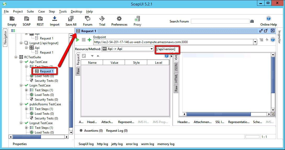285x150 pixels.
Task: Open the Forum toolbar icon
Action: (88, 19)
